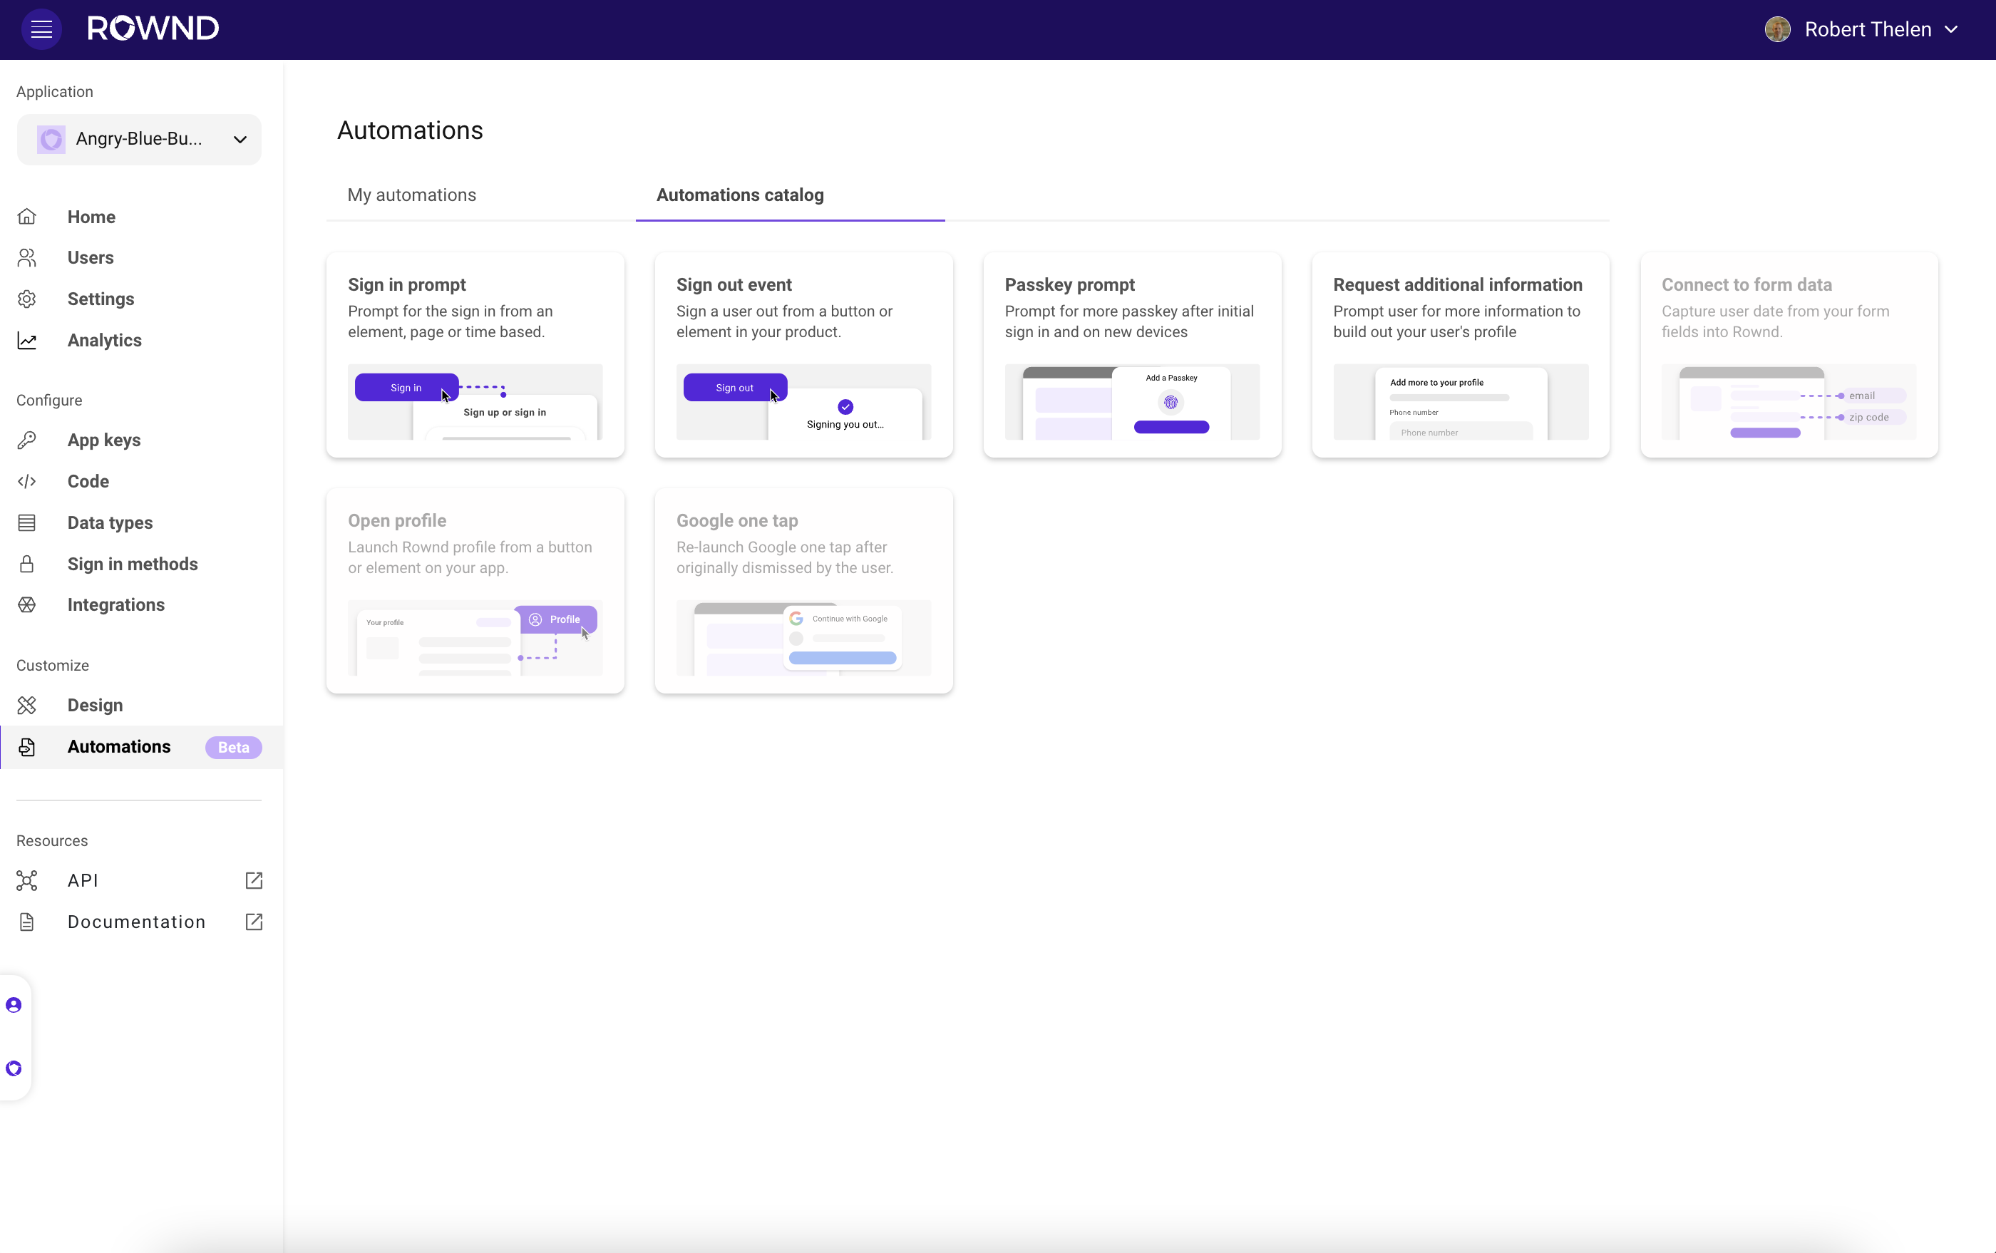Click the Rownd logo
1996x1253 pixels.
point(153,29)
